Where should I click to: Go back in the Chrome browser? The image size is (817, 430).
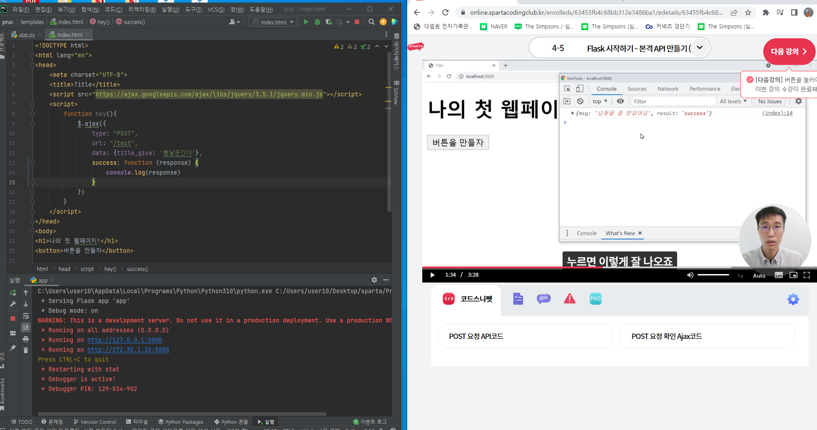[x=417, y=12]
